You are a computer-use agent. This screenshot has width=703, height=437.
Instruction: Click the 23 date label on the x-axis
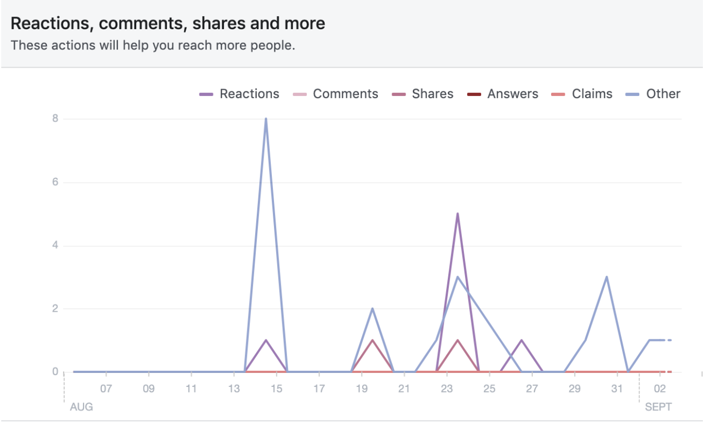(x=446, y=389)
